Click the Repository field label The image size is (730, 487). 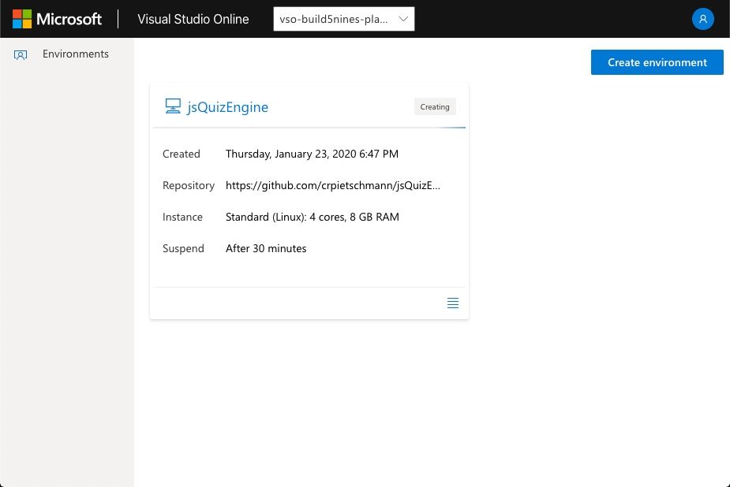click(x=189, y=185)
